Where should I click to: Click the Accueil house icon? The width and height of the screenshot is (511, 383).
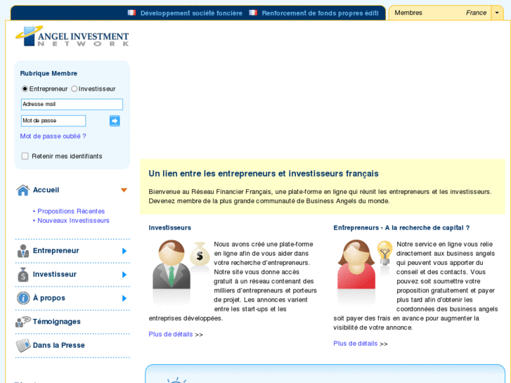(22, 190)
